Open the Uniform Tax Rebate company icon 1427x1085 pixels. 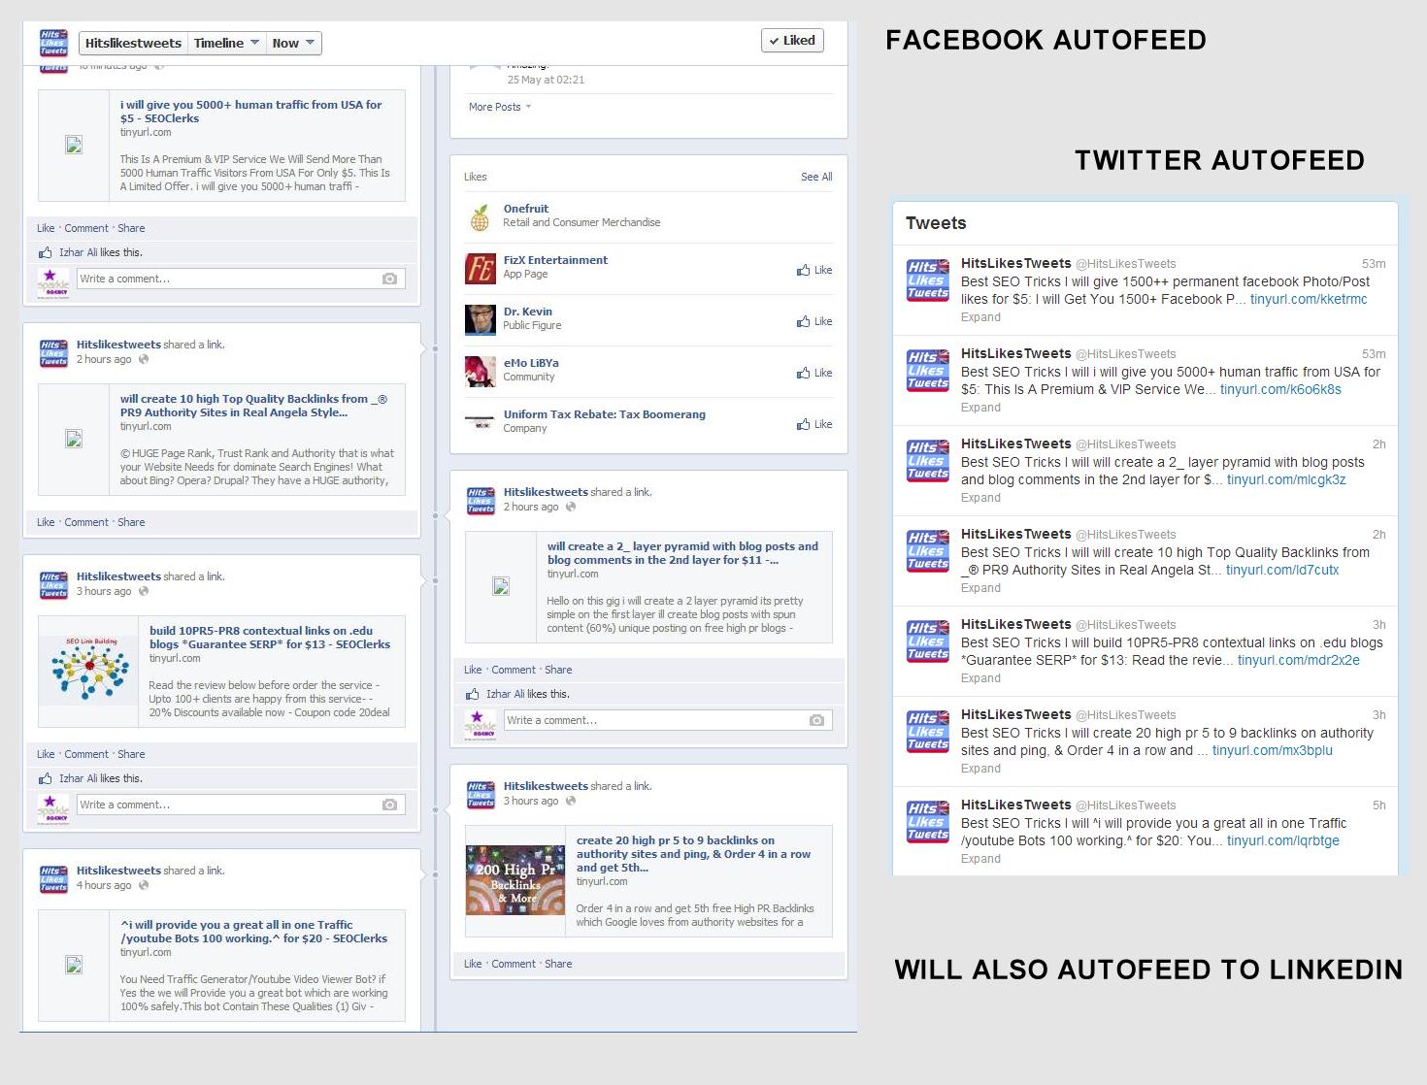coord(480,422)
